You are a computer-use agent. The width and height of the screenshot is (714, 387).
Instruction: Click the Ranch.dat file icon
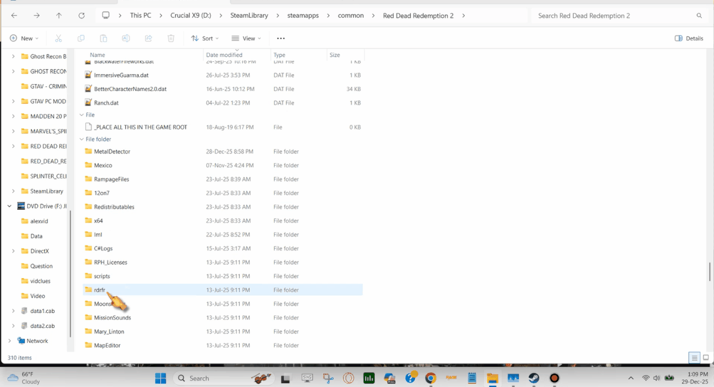[88, 103]
